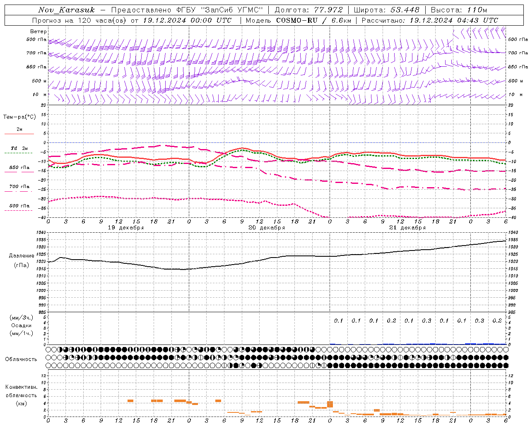The width and height of the screenshot is (530, 424).
Task: Click the 'Td 2м' dew point legend entry
Action: pyautogui.click(x=19, y=148)
